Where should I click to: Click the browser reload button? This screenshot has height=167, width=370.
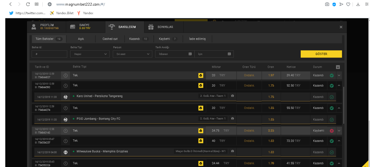pos(28,4)
